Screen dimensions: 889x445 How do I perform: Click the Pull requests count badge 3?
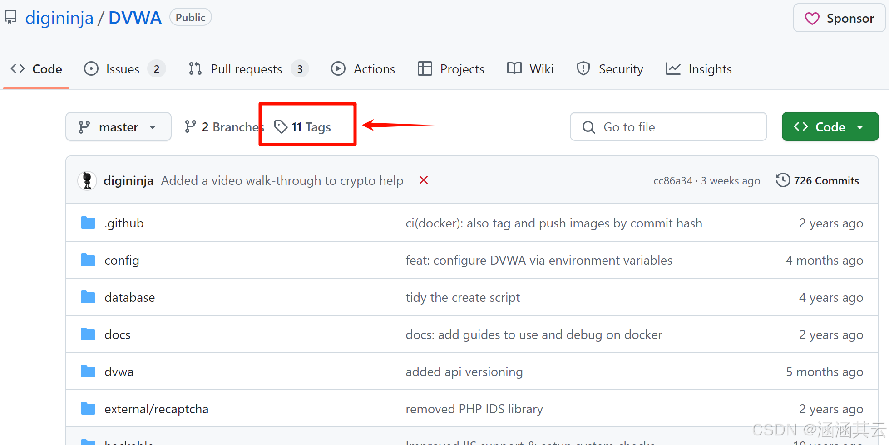[300, 69]
